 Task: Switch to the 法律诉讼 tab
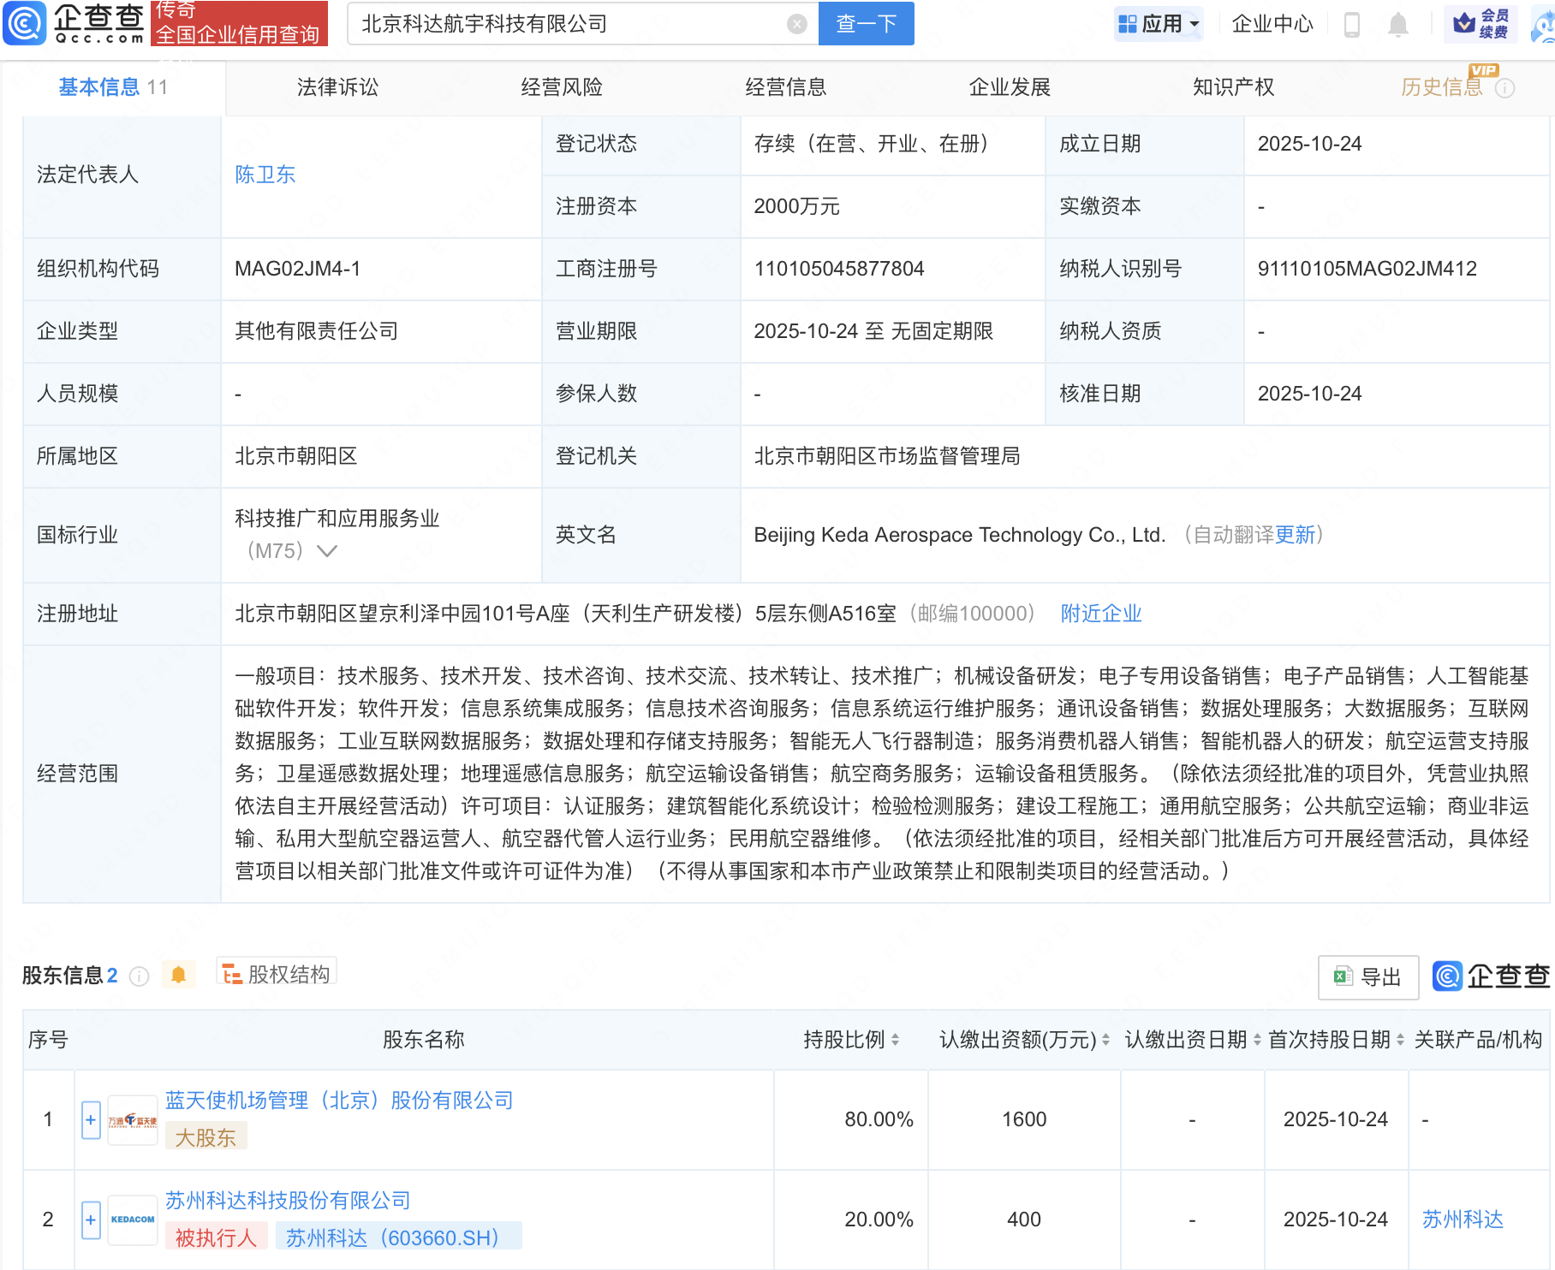[337, 87]
